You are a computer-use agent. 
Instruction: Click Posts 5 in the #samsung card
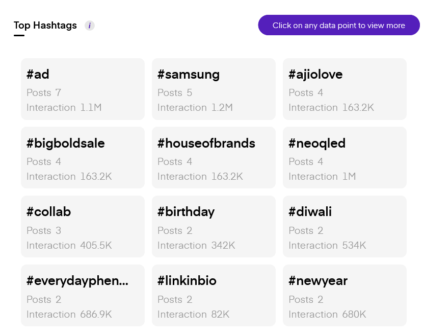[175, 93]
